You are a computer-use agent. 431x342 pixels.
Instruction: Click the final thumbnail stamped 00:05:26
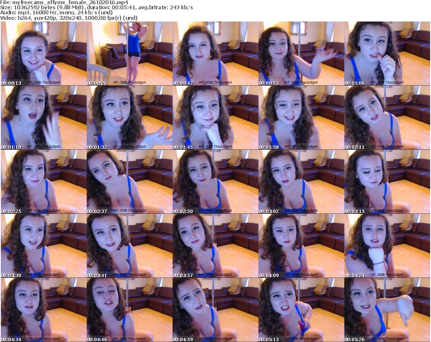point(387,310)
